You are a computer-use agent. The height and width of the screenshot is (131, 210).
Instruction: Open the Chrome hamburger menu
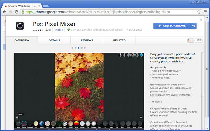click(205, 12)
